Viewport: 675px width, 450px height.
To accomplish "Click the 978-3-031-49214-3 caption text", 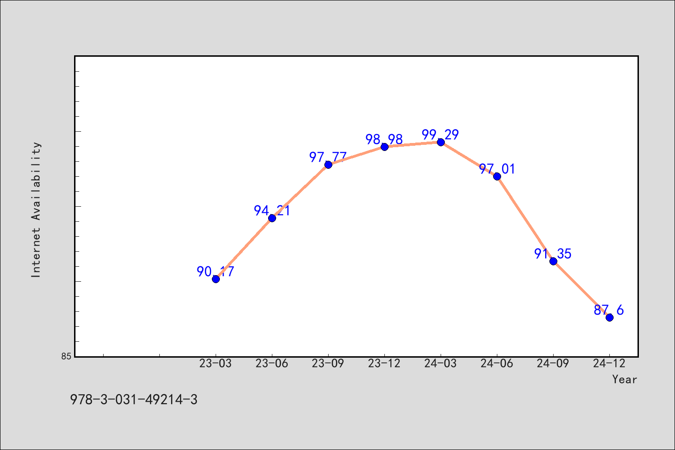I will [134, 400].
